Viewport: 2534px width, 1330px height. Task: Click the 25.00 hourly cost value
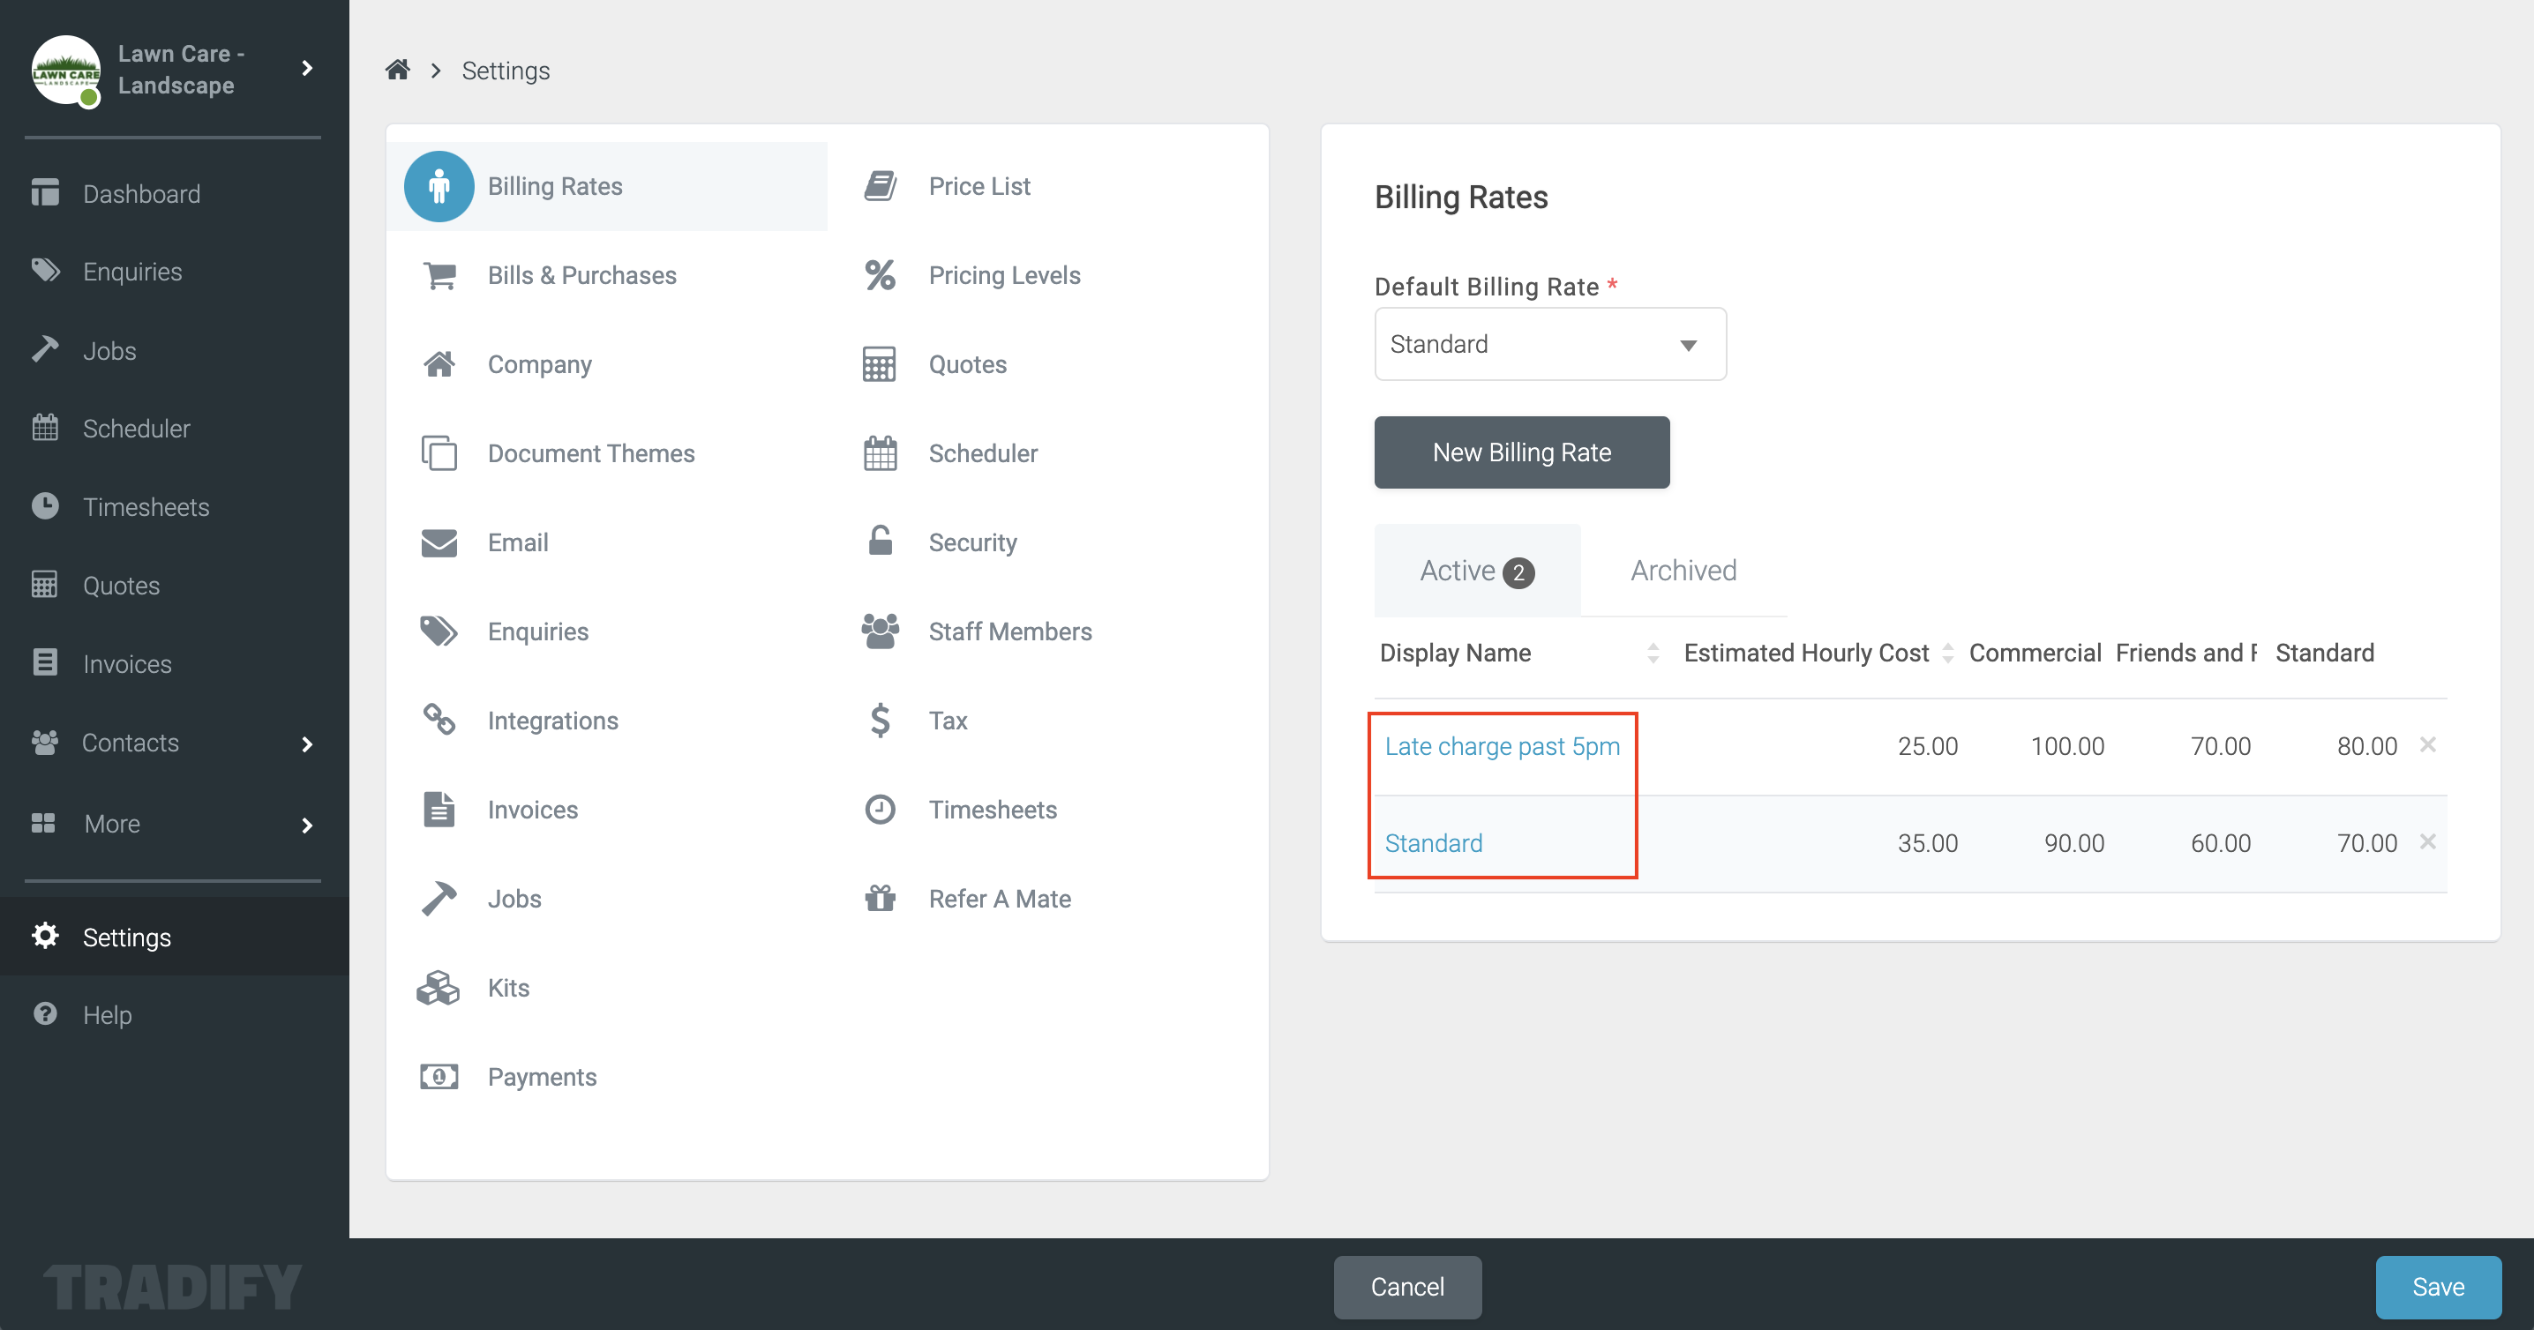click(1928, 746)
